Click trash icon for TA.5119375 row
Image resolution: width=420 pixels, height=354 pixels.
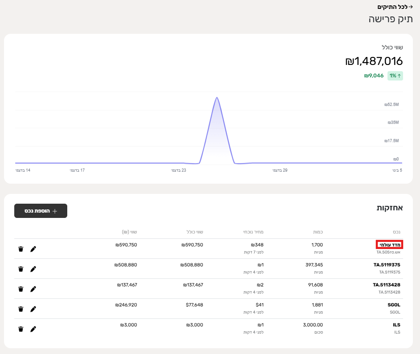[20, 269]
